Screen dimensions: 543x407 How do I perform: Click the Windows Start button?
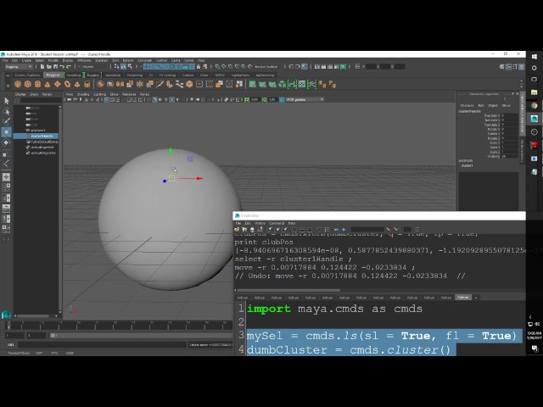534,57
